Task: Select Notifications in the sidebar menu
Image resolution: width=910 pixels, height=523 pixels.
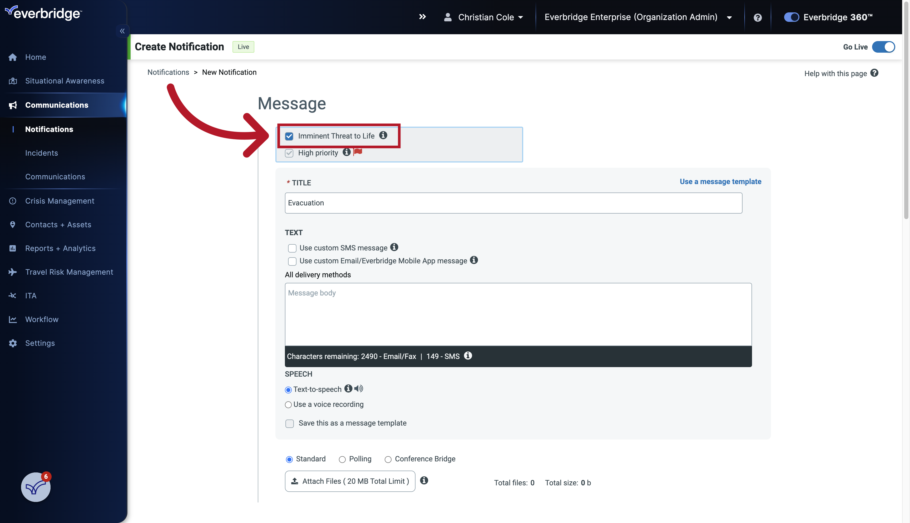Action: click(x=49, y=129)
